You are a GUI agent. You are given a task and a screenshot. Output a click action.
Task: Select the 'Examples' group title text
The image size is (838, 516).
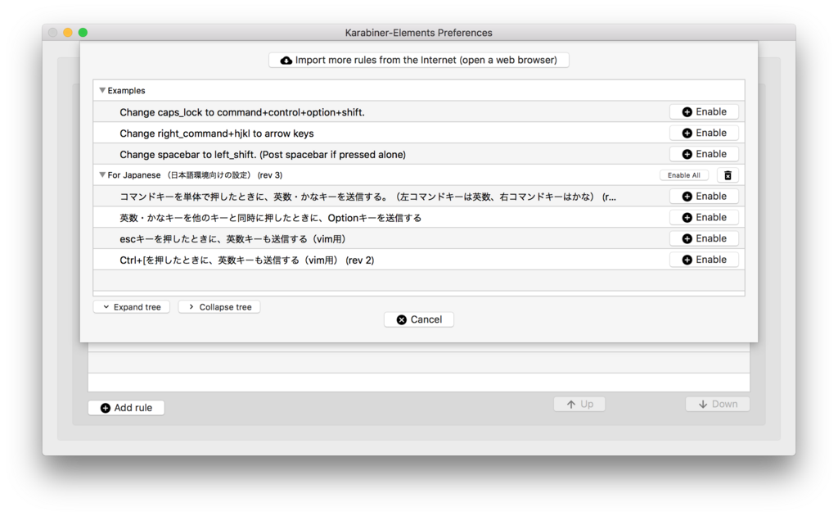[x=126, y=91]
